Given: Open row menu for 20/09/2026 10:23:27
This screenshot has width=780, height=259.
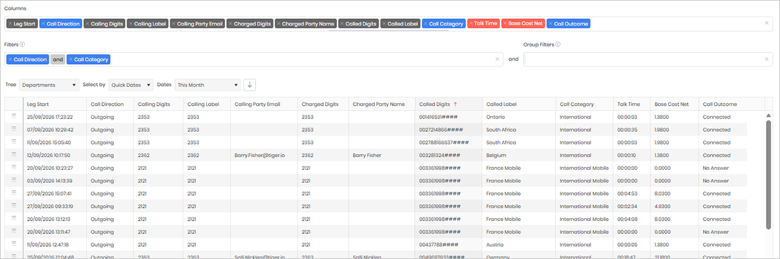Looking at the screenshot, I should [13, 168].
